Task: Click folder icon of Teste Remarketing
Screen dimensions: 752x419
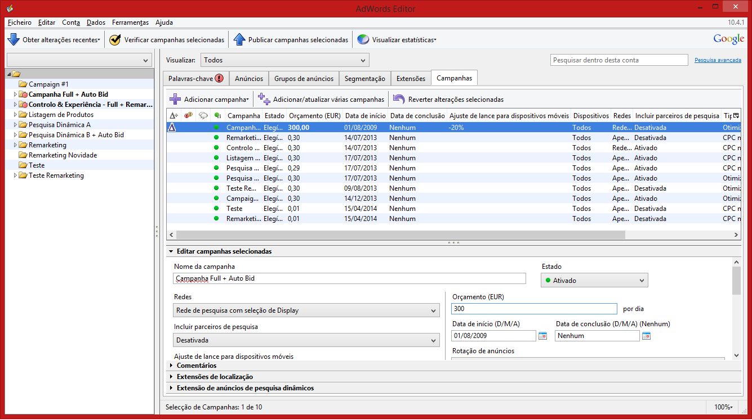Action: 23,175
